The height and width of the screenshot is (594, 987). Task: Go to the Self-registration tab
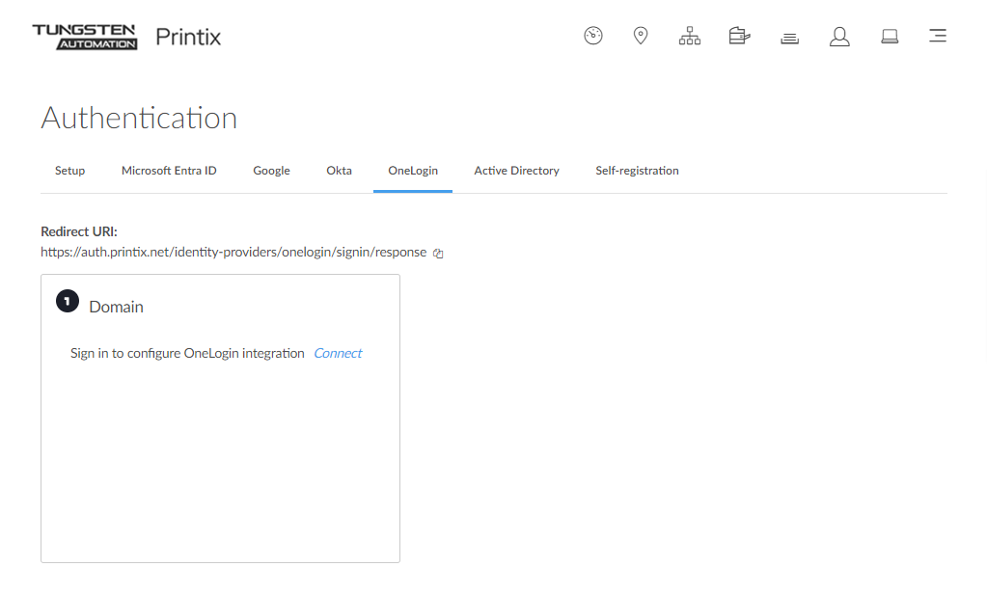coord(637,171)
